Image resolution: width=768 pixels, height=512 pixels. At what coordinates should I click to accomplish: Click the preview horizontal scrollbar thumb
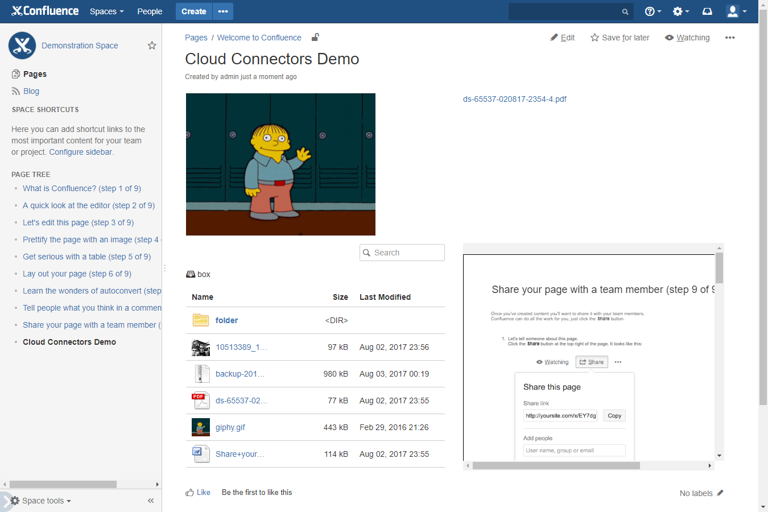[556, 465]
